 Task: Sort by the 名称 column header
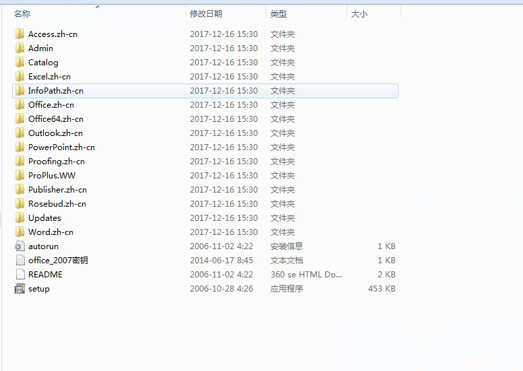coord(22,13)
